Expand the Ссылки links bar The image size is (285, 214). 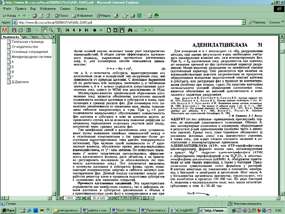coord(276,22)
